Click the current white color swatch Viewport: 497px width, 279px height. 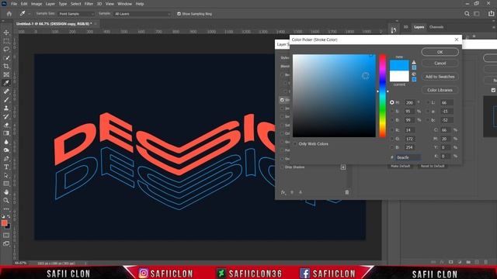399,76
